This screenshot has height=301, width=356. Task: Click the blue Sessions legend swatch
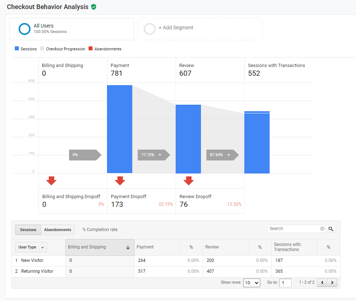pos(17,49)
